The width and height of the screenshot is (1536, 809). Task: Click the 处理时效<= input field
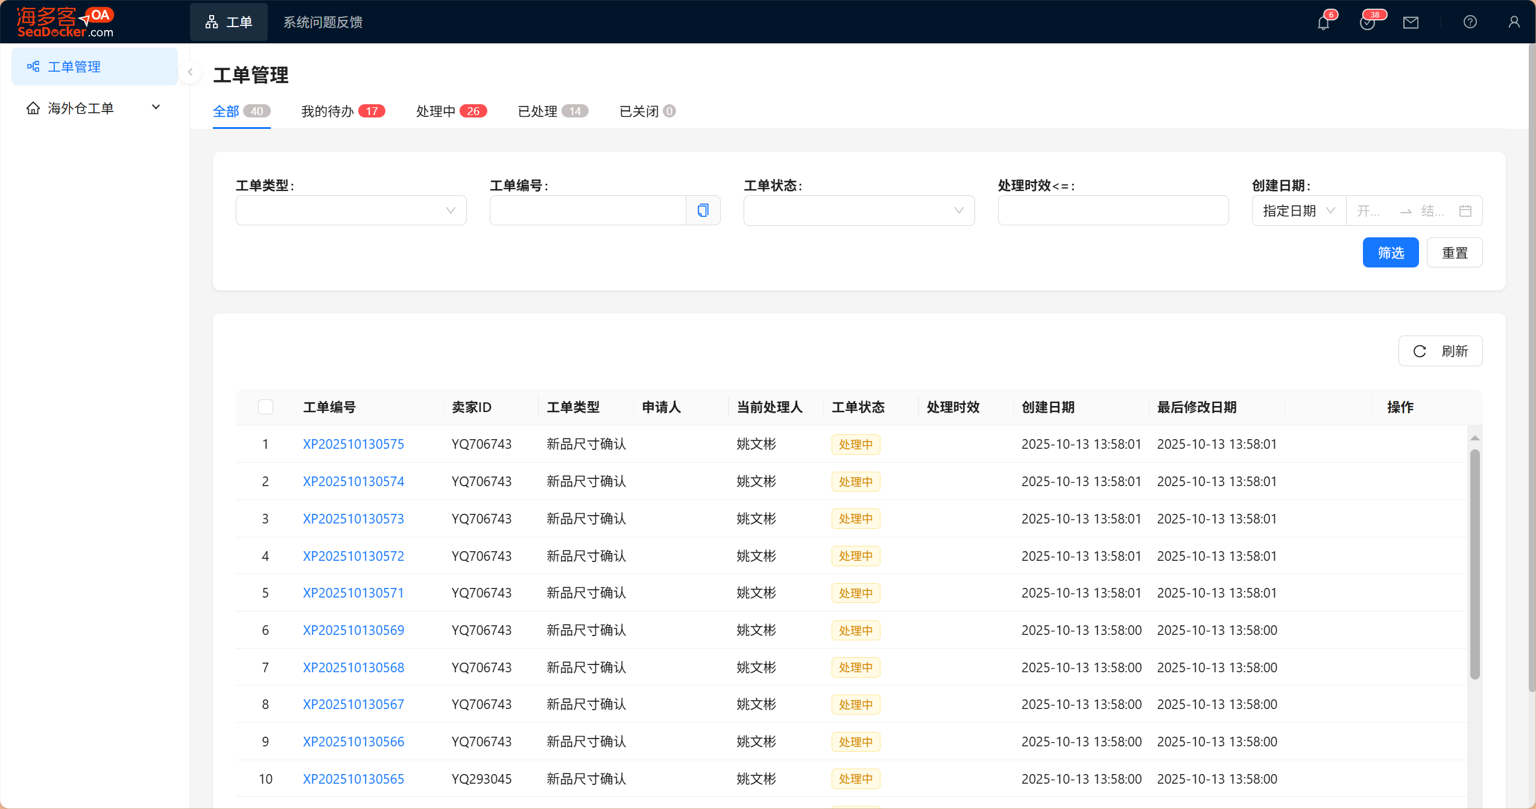1113,210
